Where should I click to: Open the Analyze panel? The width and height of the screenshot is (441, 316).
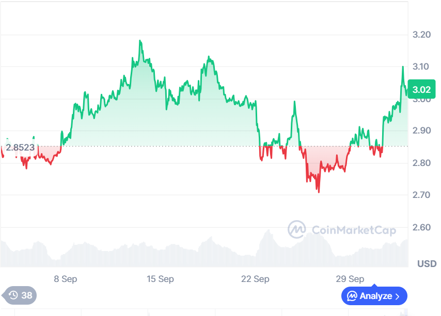pos(374,296)
